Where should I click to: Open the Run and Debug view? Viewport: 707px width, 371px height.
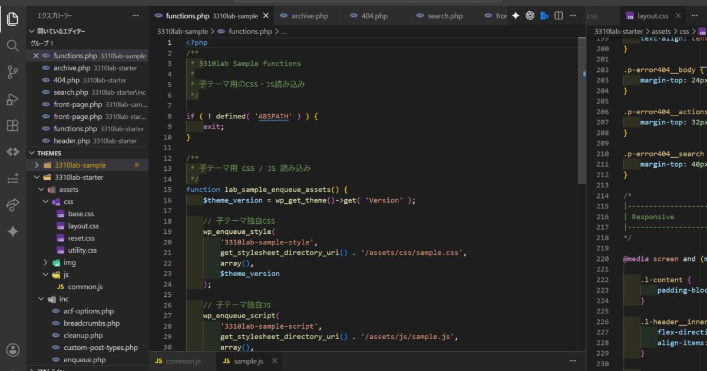point(12,99)
